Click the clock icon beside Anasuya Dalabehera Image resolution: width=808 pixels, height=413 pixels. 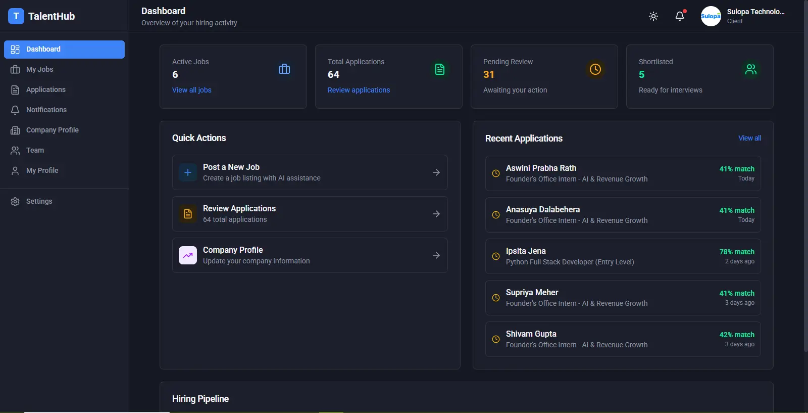496,215
